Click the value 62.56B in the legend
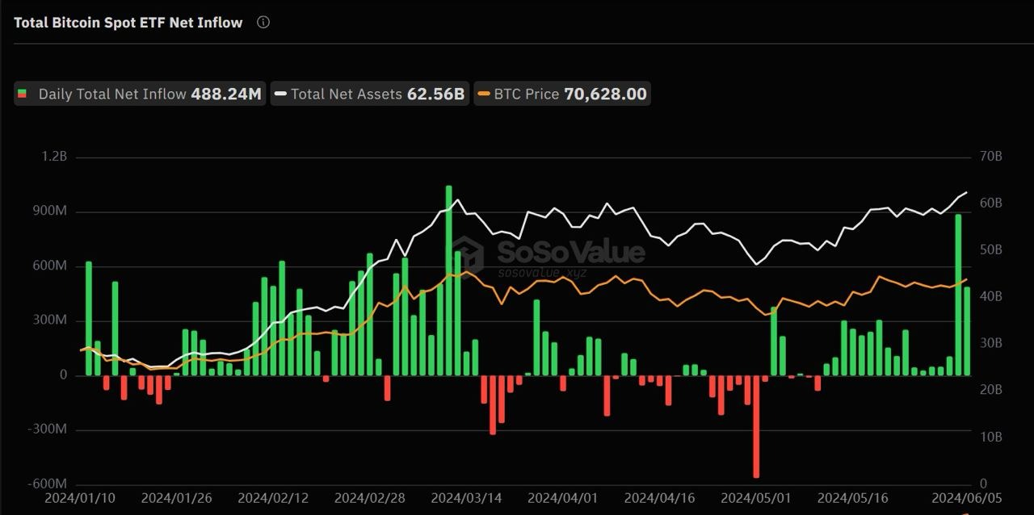1034x515 pixels. (x=435, y=94)
